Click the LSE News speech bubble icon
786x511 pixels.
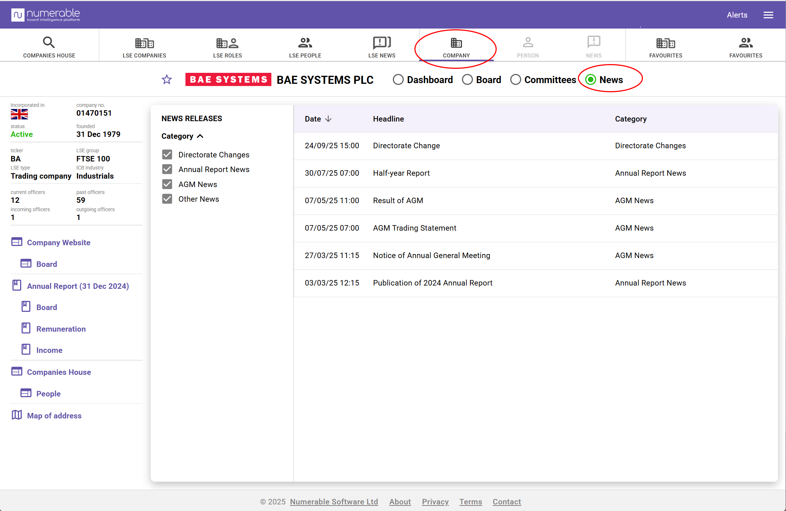[x=381, y=42]
